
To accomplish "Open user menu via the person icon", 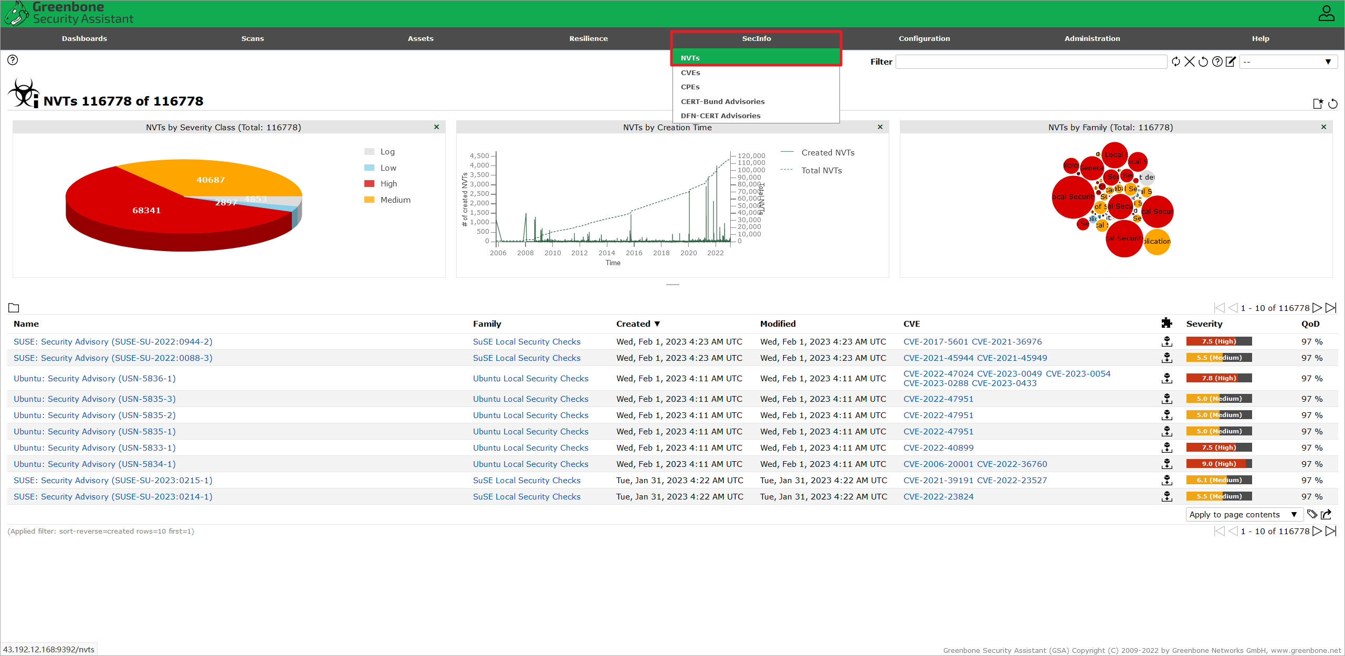I will [x=1326, y=14].
